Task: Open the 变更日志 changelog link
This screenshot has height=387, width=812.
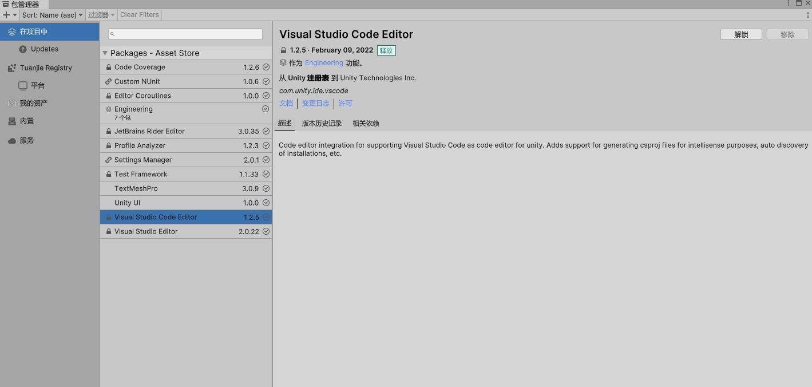Action: pos(316,103)
